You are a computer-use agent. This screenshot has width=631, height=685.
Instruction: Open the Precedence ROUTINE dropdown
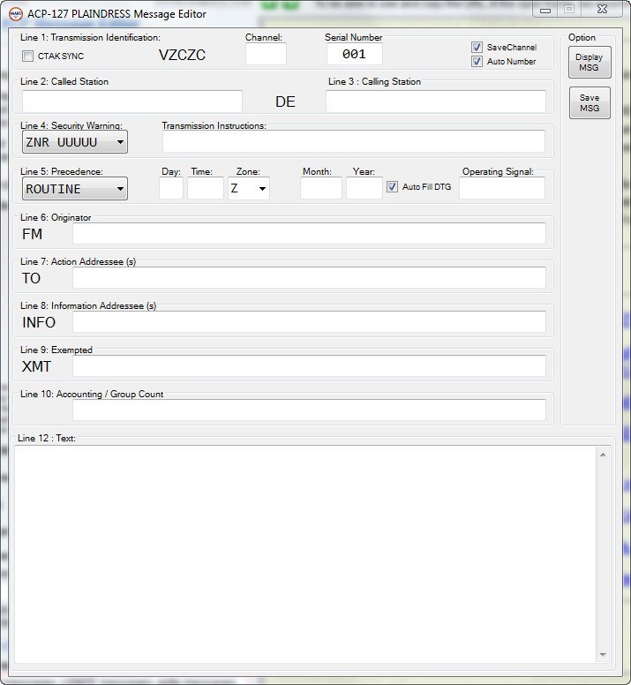75,189
